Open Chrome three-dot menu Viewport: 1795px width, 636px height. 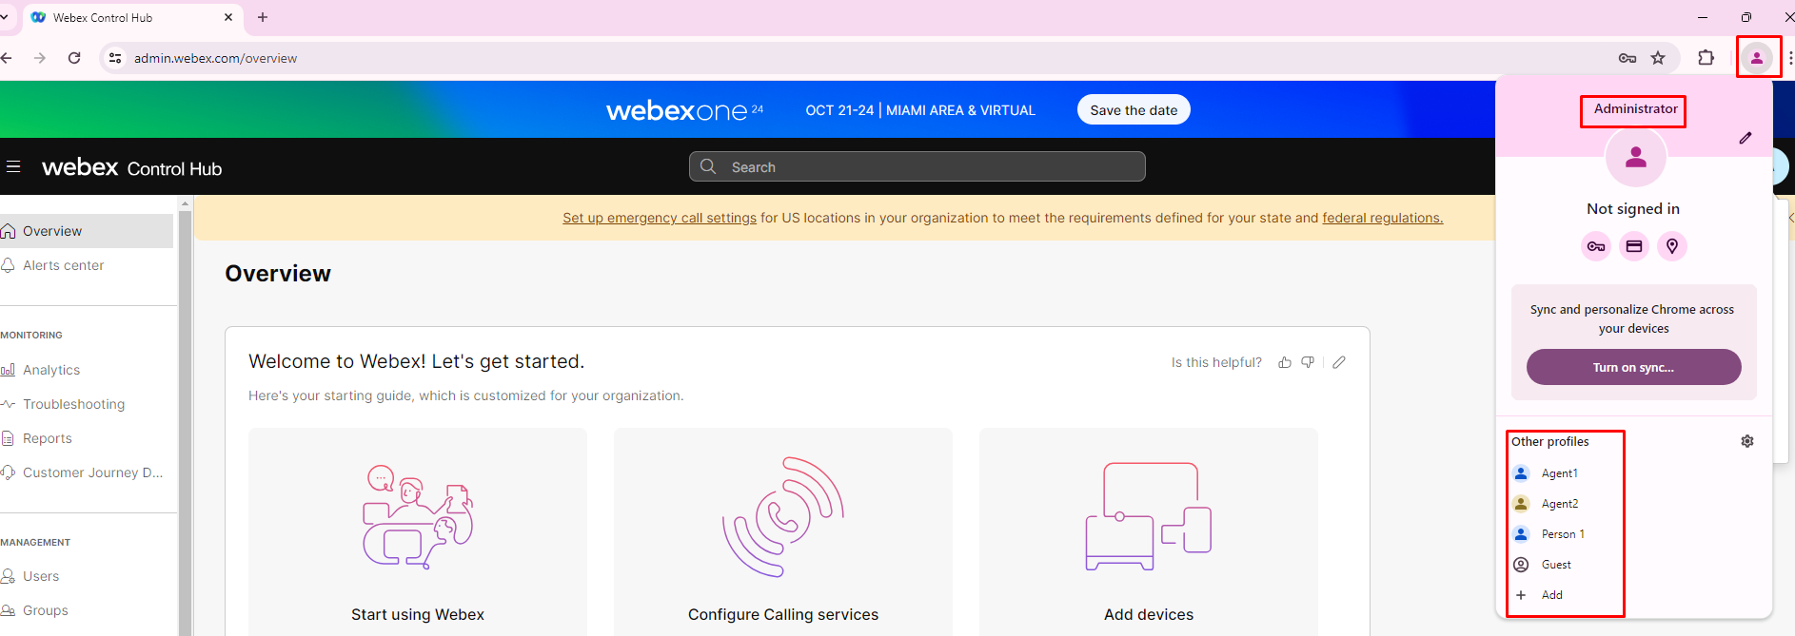tap(1789, 58)
